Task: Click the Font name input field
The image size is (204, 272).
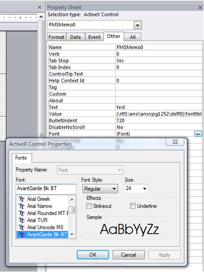Action: click(x=46, y=188)
